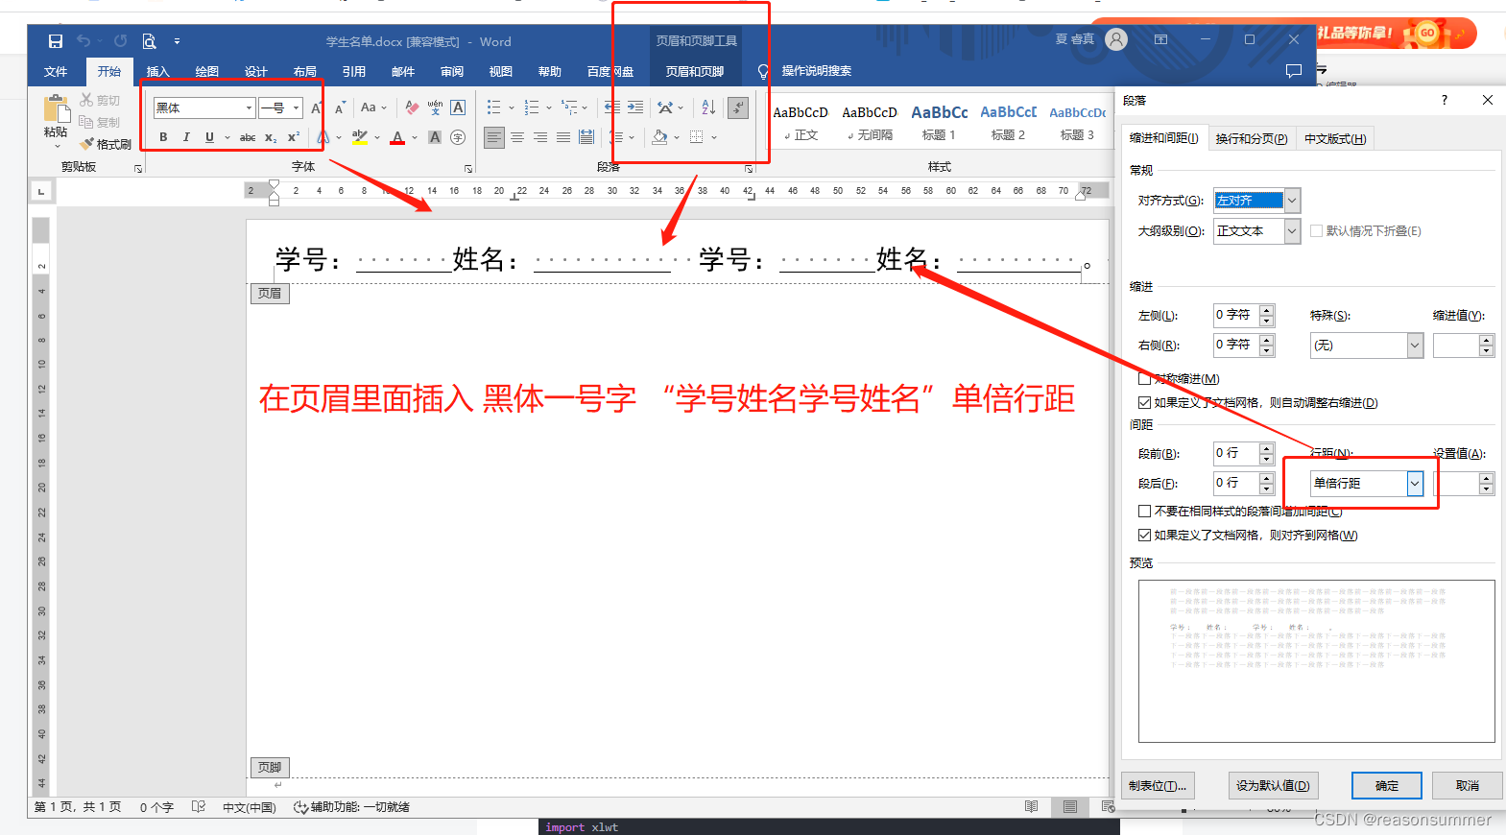This screenshot has width=1506, height=835.
Task: Click the 中文(中国) language status bar item
Action: (250, 807)
